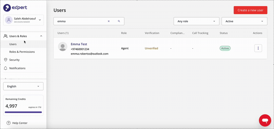Click the Help Center question mark icon
Screen dimensions: 274x129
pyautogui.click(x=8, y=123)
